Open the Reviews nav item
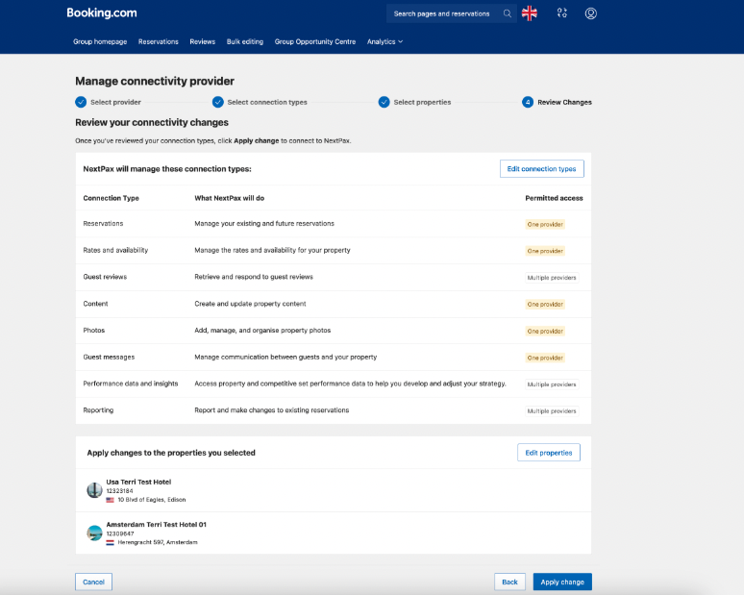The width and height of the screenshot is (744, 595). click(x=203, y=41)
